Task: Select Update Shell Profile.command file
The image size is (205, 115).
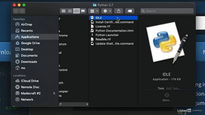Action: (113, 43)
